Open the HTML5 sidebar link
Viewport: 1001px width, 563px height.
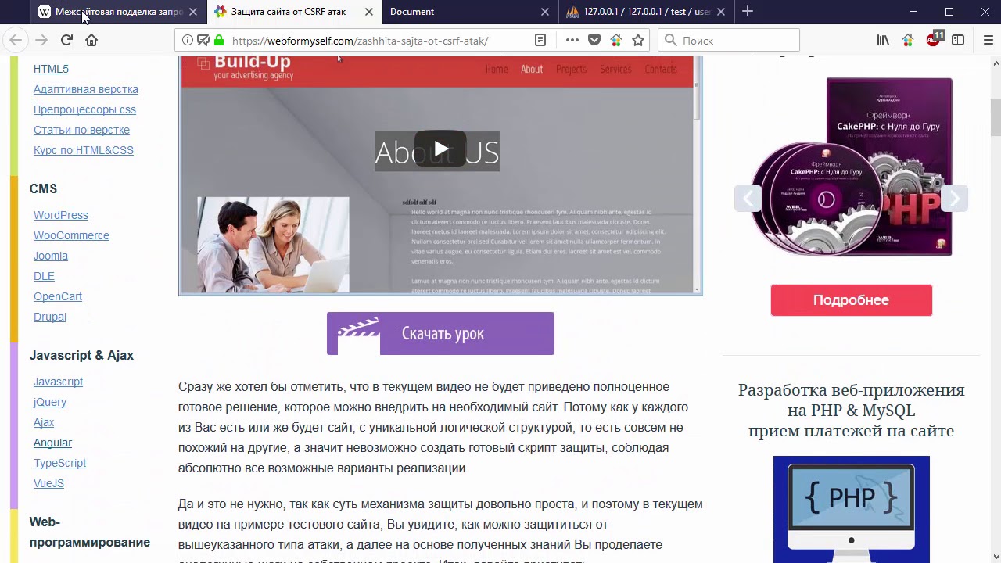tap(51, 69)
